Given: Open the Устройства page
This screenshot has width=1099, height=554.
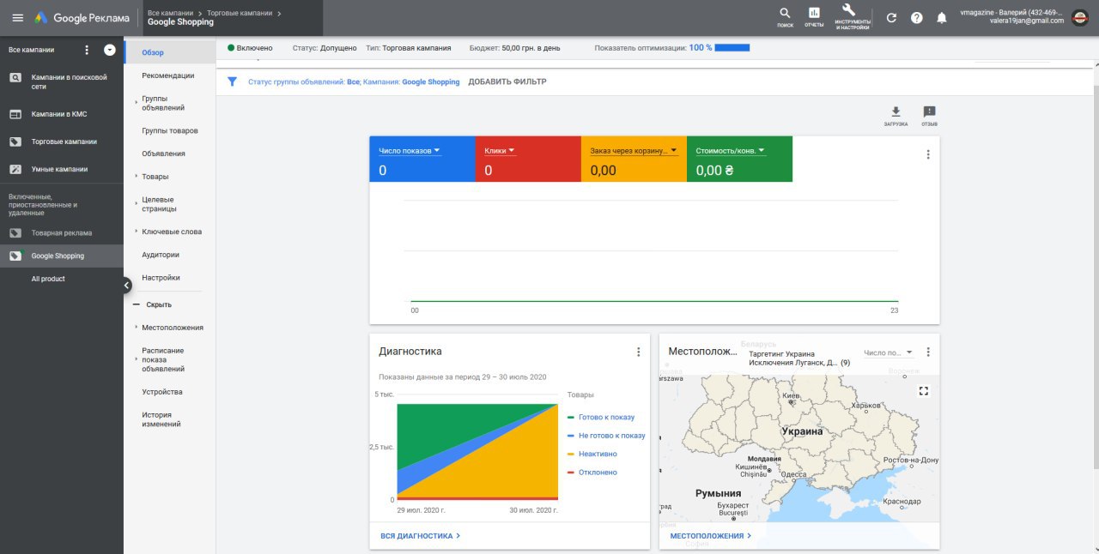Looking at the screenshot, I should (x=162, y=392).
